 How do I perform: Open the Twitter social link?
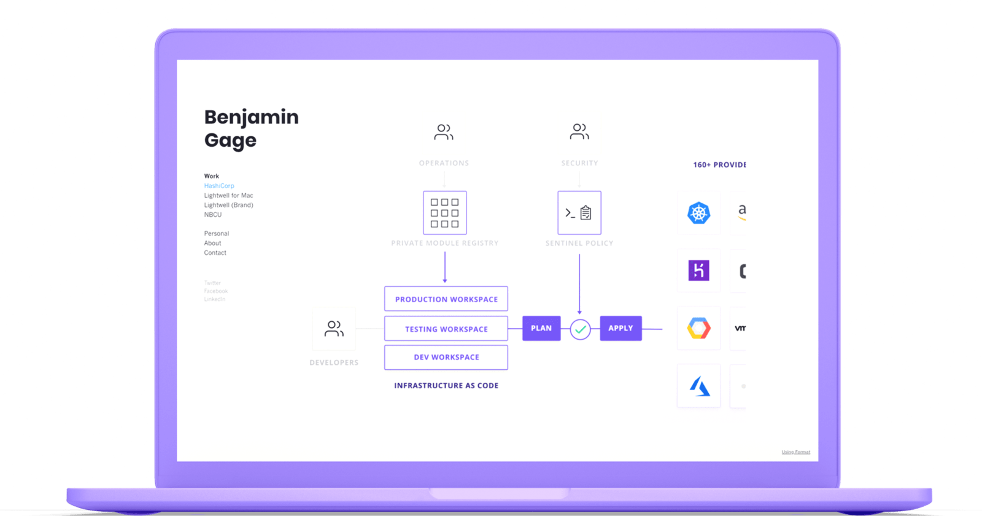(212, 283)
